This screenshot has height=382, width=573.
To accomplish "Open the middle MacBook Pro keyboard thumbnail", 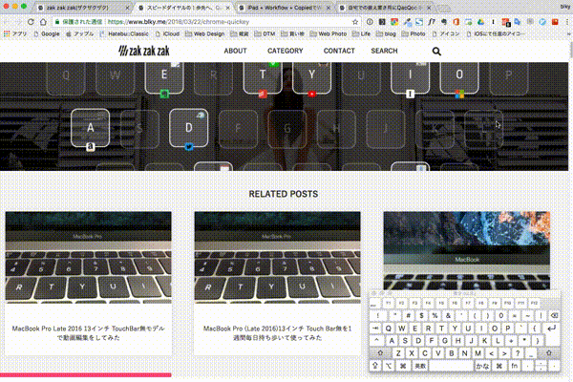I will 277,258.
